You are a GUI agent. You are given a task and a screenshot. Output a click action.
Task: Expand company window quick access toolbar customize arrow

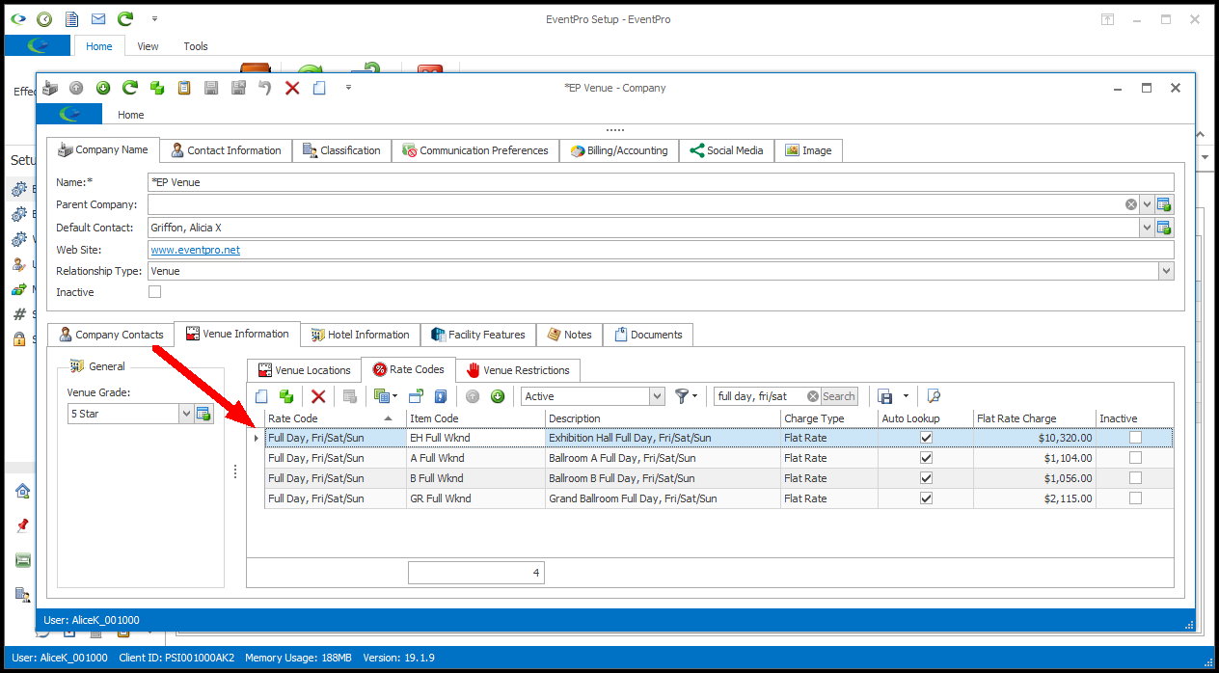tap(348, 88)
